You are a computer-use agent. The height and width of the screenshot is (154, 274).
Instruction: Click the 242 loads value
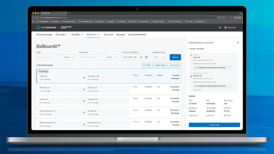pos(175,113)
